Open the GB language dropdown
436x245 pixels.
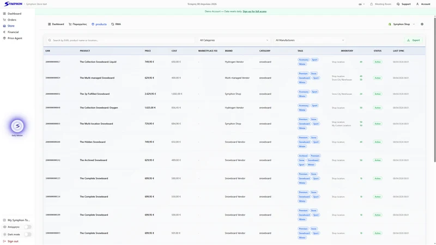pos(361,4)
